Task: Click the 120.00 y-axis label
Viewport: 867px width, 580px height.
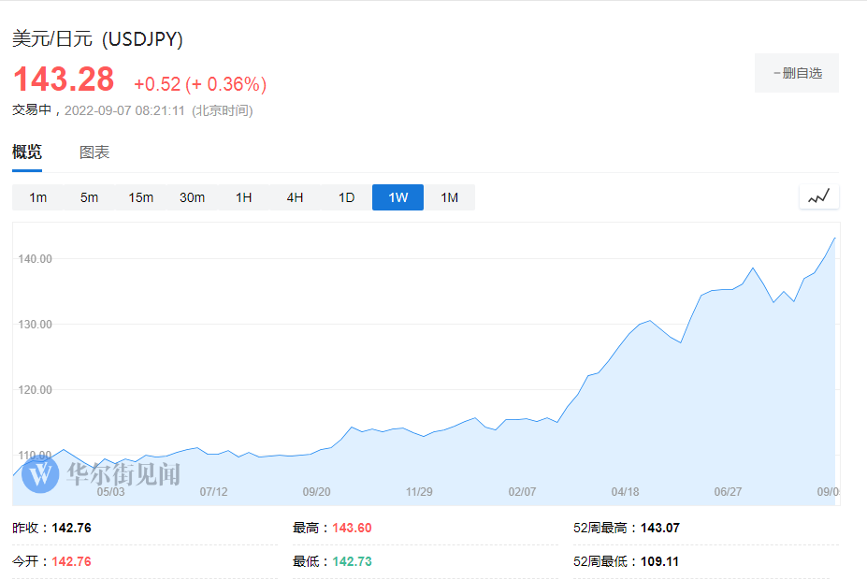Action: click(35, 390)
